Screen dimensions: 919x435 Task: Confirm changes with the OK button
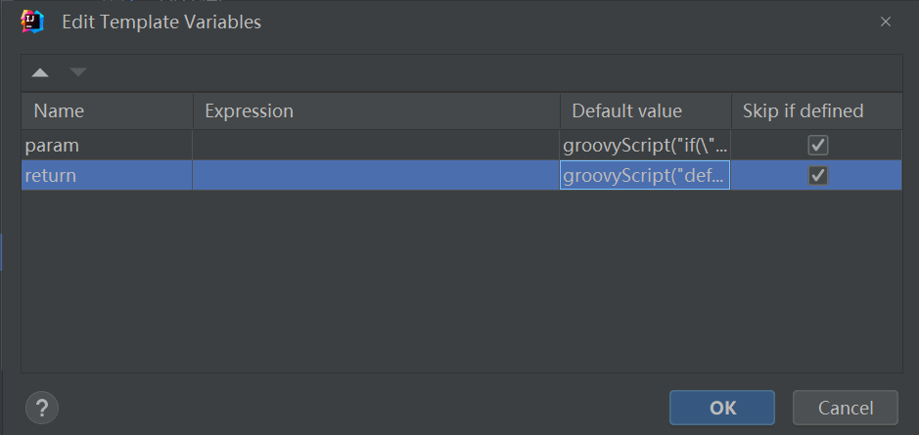[x=722, y=408]
